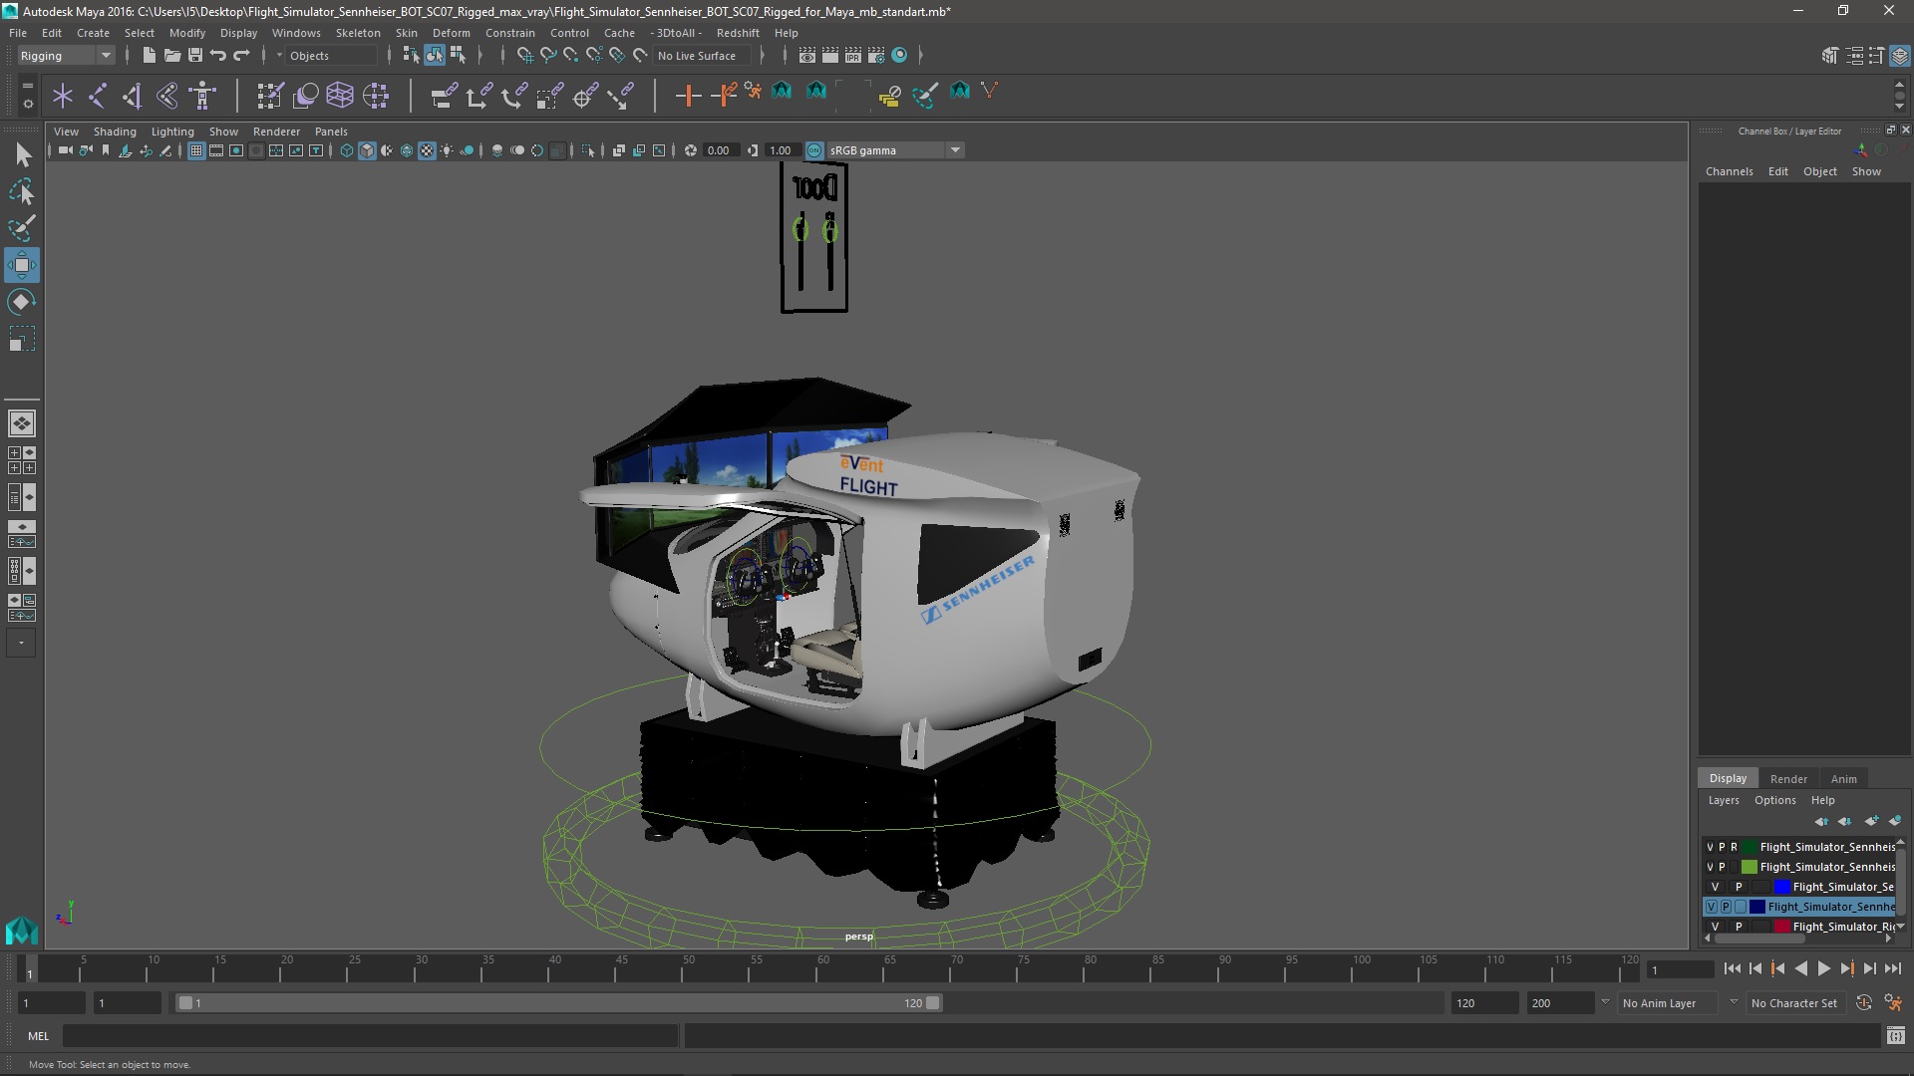The width and height of the screenshot is (1914, 1076).
Task: Click the Create Joints shelf icon
Action: click(x=98, y=96)
